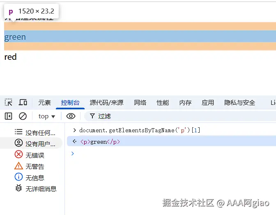Switch to the 元素 tab
Screen dimensions: 276x215
coord(44,103)
